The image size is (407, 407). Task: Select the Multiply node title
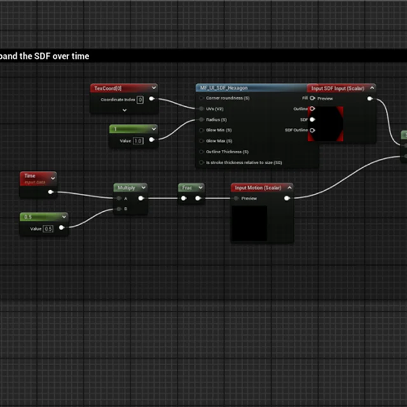tap(126, 188)
